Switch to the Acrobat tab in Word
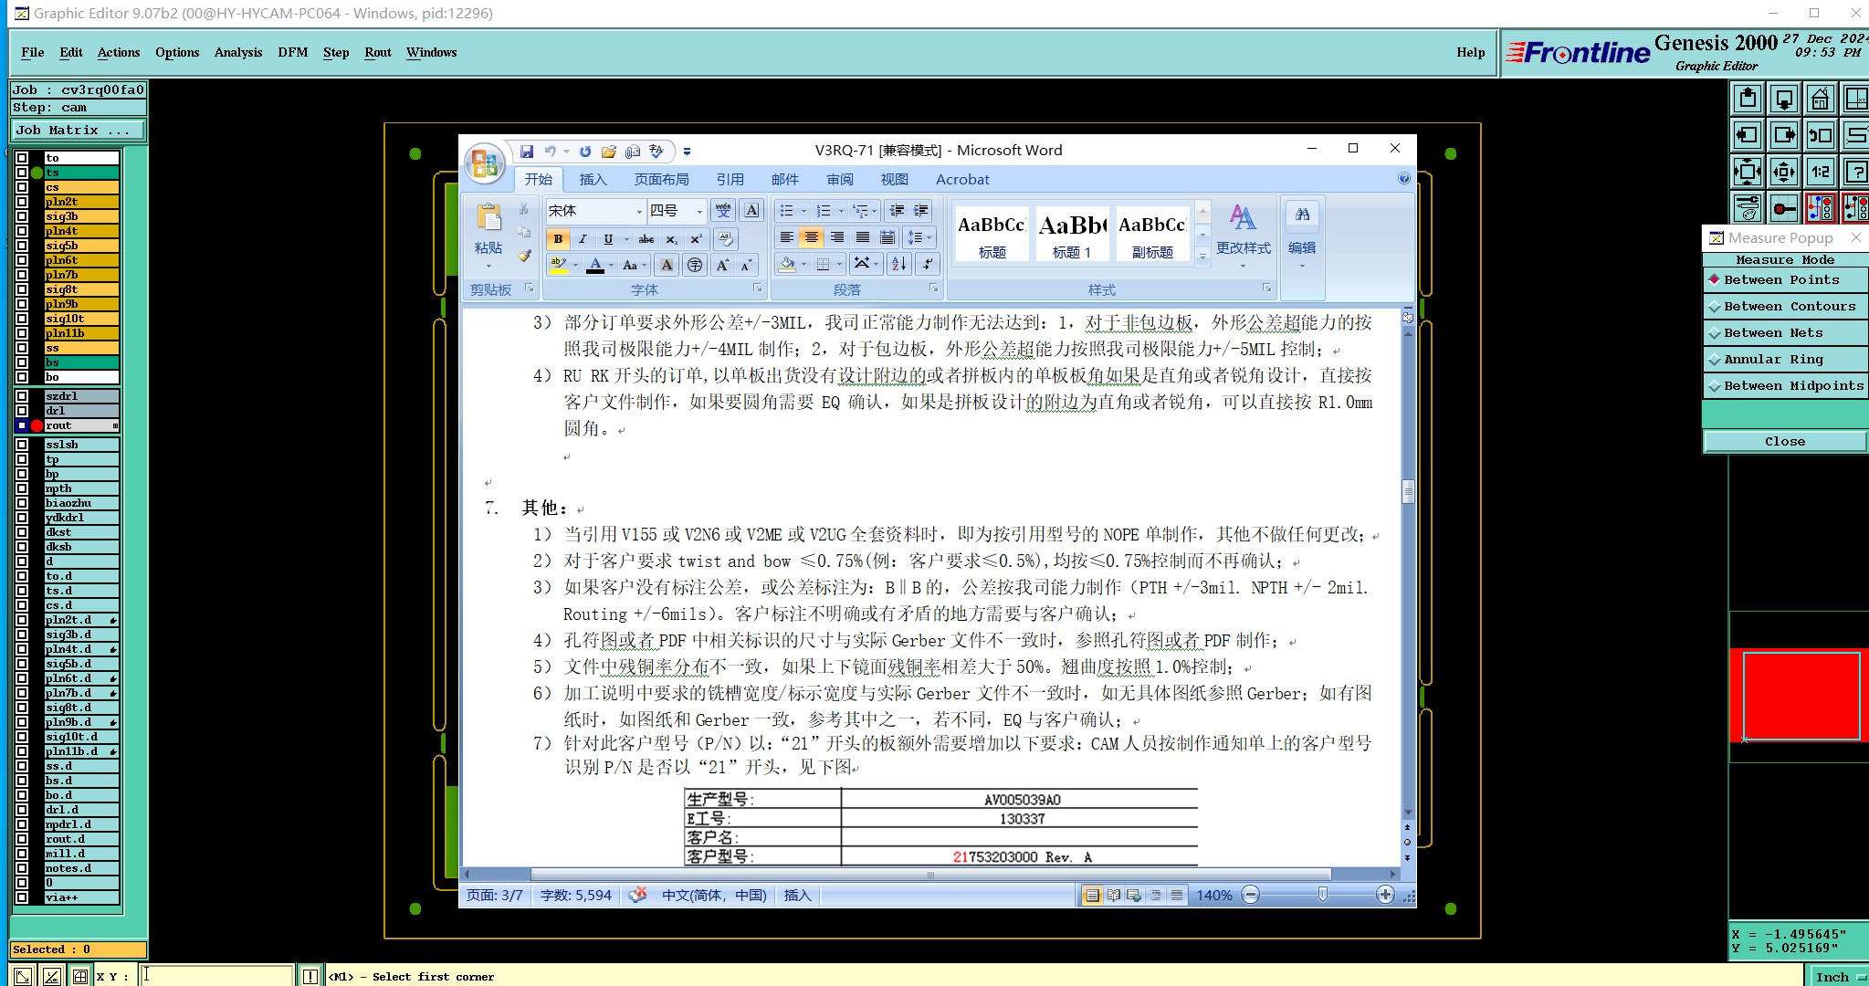This screenshot has height=986, width=1869. [961, 179]
